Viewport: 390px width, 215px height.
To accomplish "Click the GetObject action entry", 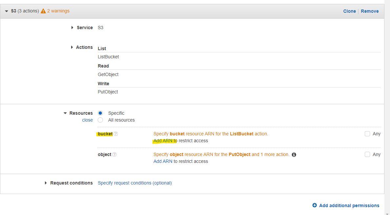I will 108,74.
